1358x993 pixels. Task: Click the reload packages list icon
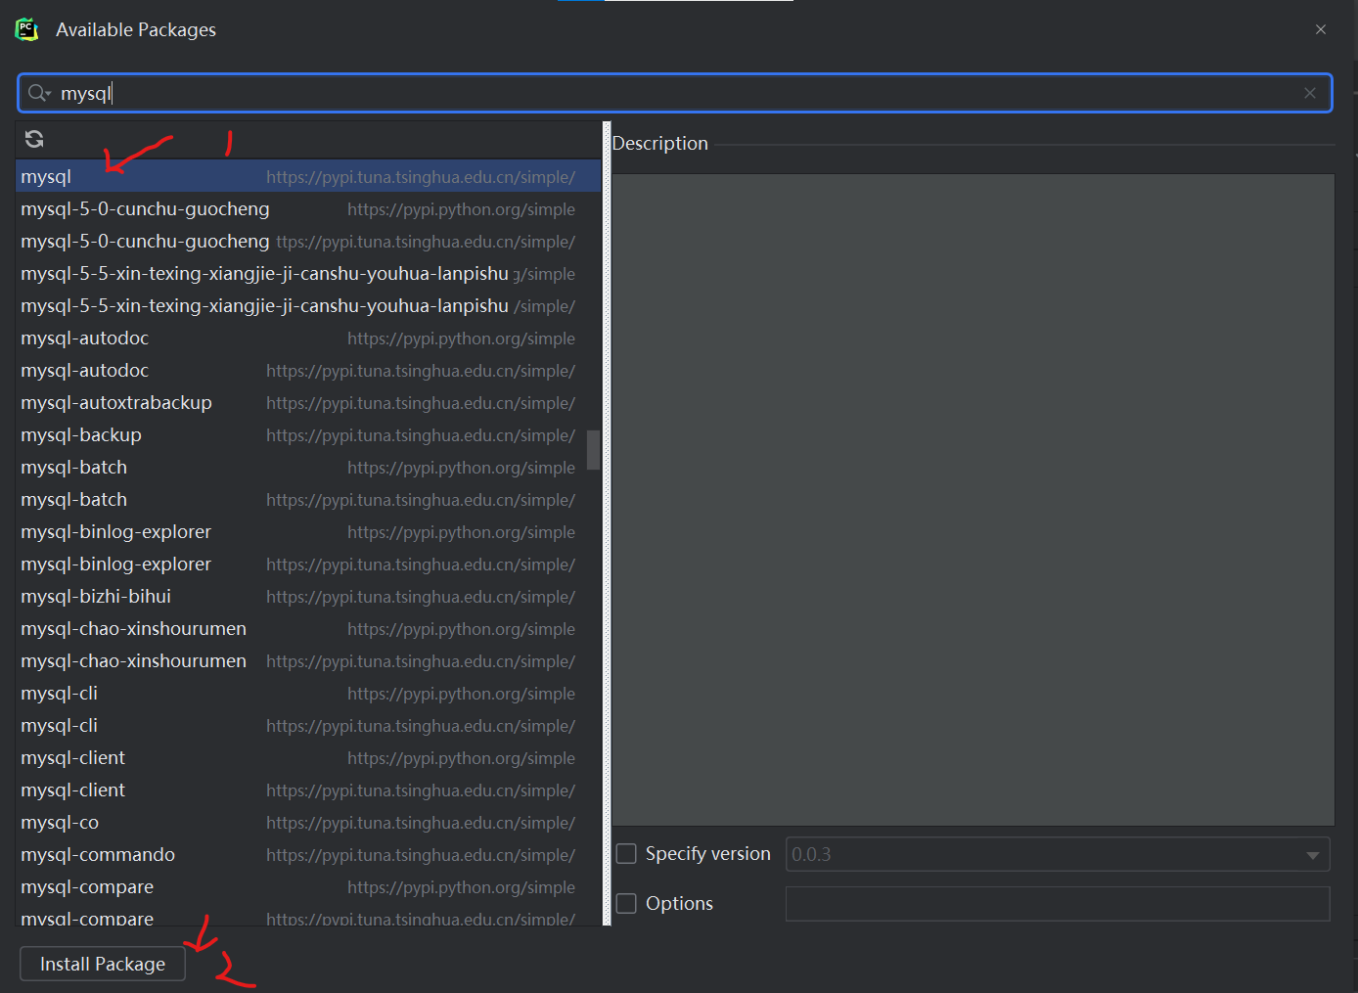(x=34, y=139)
